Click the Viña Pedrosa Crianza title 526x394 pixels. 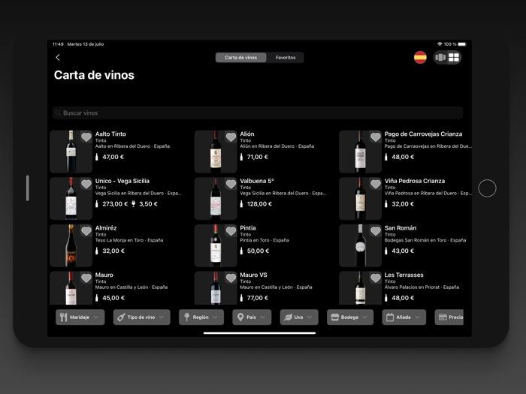[x=415, y=181]
